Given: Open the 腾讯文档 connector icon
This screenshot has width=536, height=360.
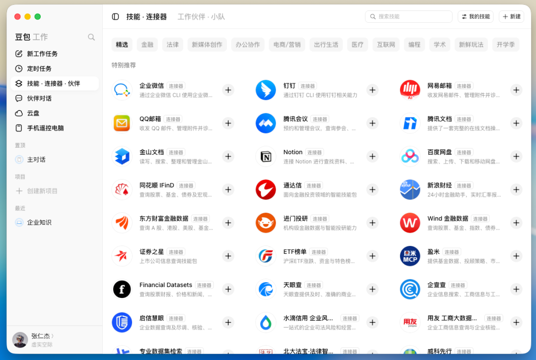Looking at the screenshot, I should (410, 123).
